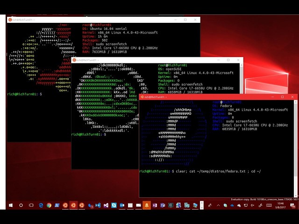Click scroll-down arrow in the Fedora window

click(296, 196)
